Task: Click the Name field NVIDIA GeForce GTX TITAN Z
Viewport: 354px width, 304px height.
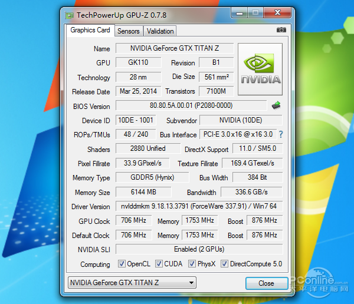Action: [x=175, y=48]
